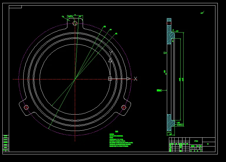Click the material designation cell in the title block
The height and width of the screenshot is (162, 226).
point(196,141)
